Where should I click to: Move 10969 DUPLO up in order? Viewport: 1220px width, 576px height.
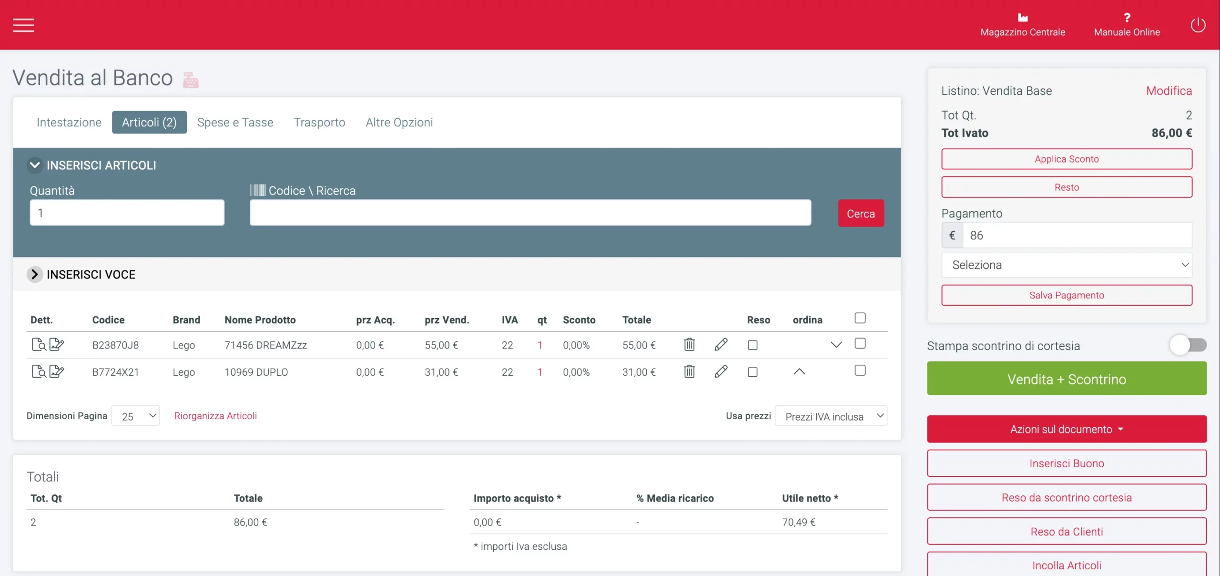pos(799,371)
